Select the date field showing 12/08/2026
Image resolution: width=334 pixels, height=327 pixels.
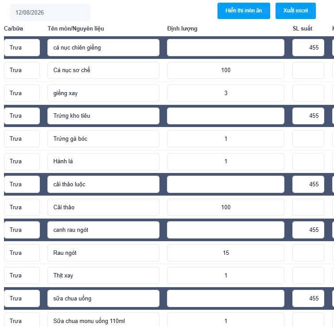pos(50,12)
